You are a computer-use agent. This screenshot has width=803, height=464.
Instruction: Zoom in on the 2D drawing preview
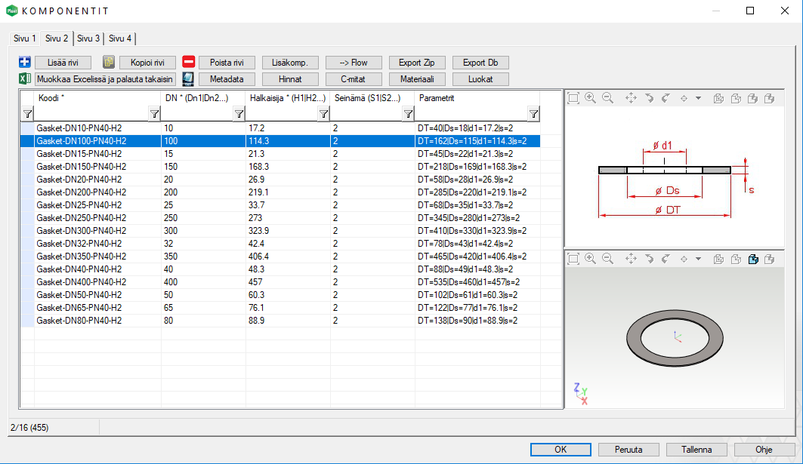click(x=590, y=98)
